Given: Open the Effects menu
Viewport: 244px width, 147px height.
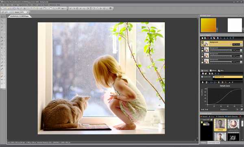Looking at the screenshot, I should click(x=35, y=5).
